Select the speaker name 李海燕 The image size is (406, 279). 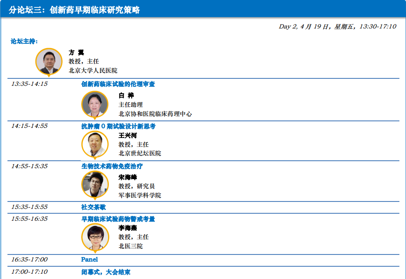pos(128,228)
